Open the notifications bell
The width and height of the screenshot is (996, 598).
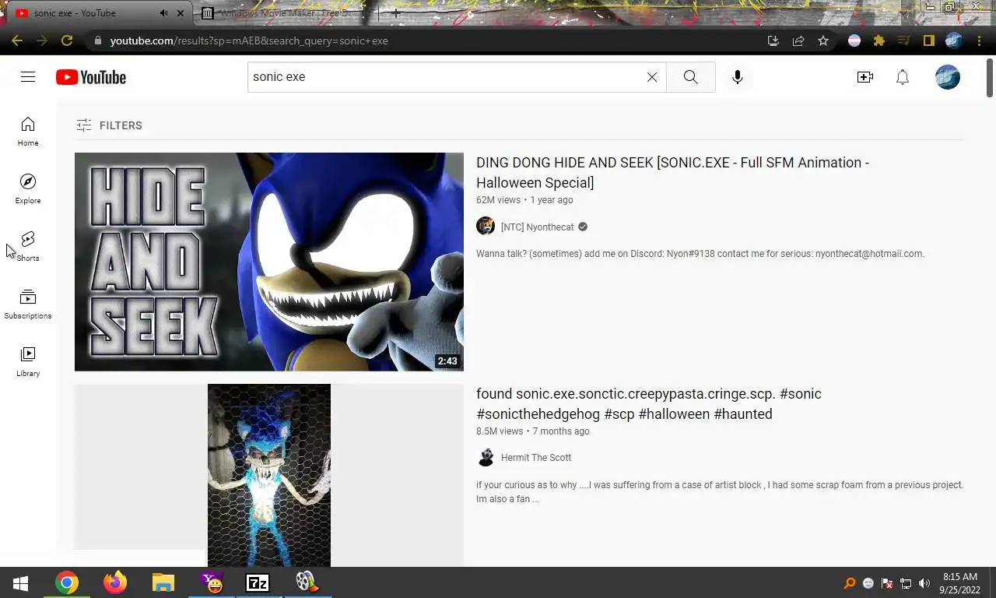pyautogui.click(x=903, y=77)
